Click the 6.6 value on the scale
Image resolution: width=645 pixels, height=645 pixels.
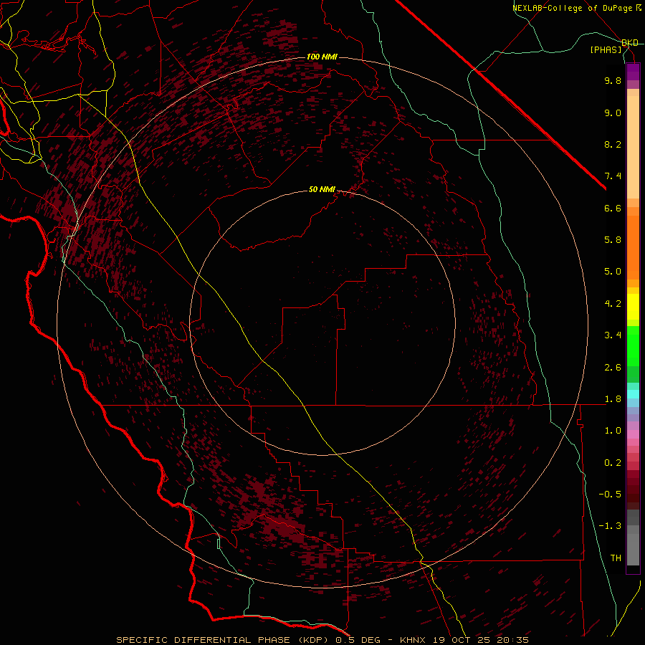(x=612, y=208)
